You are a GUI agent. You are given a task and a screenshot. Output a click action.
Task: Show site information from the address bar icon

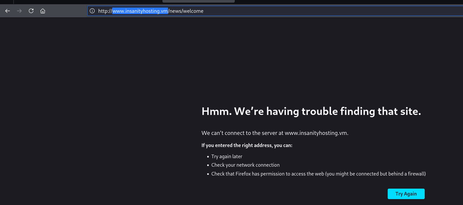click(92, 11)
